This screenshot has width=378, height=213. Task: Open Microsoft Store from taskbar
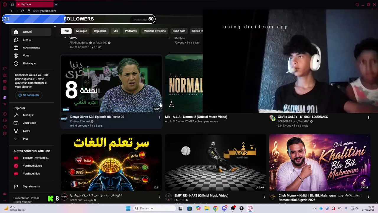pos(190,209)
